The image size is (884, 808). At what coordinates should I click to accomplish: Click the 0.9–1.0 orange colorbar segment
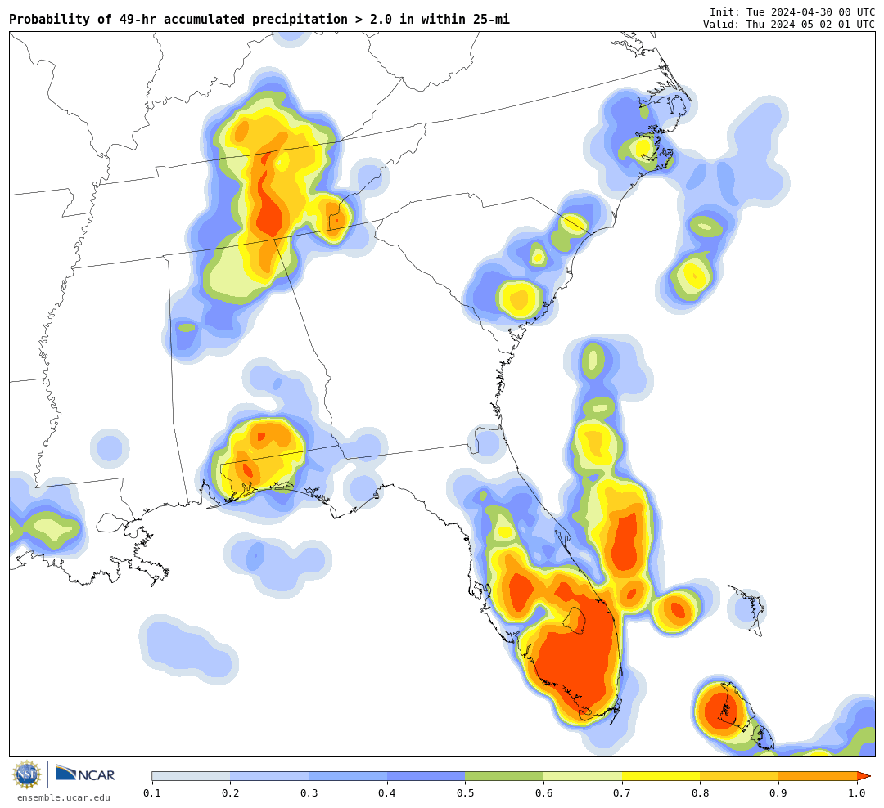tap(818, 776)
